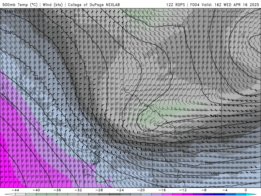Click the -40 color scale label
Viewport: 261px width, 196px height.
(x=36, y=190)
